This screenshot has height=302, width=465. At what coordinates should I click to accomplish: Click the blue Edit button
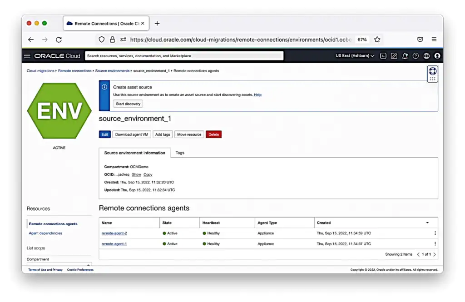[105, 134]
